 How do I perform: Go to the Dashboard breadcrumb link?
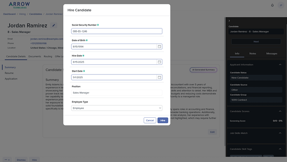(9, 14)
